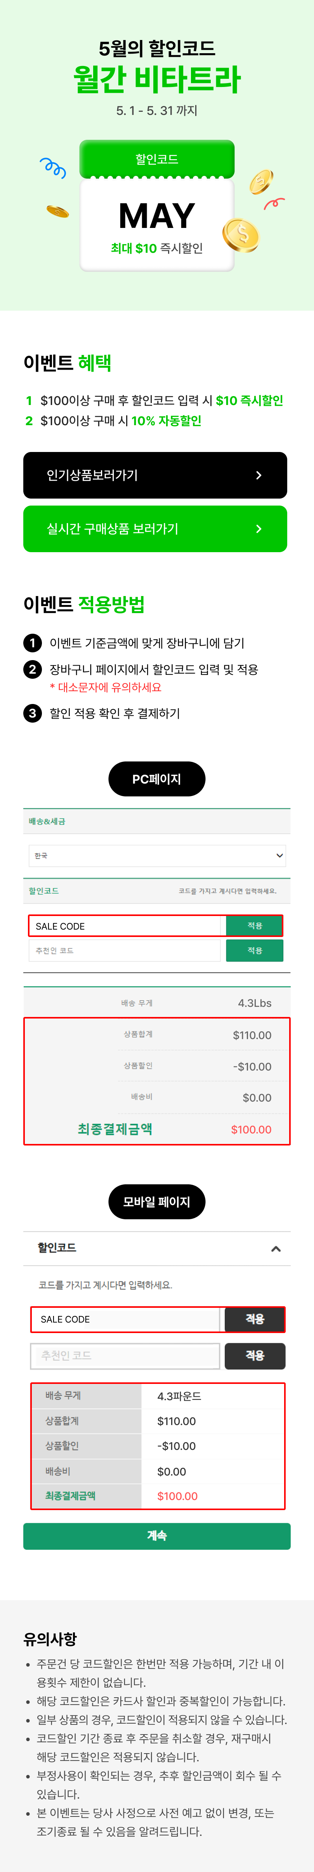Open 인기상품보러가기 banner
The height and width of the screenshot is (1872, 314).
click(155, 475)
